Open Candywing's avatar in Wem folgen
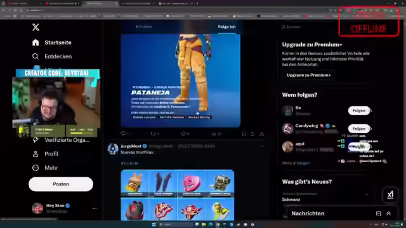The height and width of the screenshot is (228, 406). pos(287,129)
